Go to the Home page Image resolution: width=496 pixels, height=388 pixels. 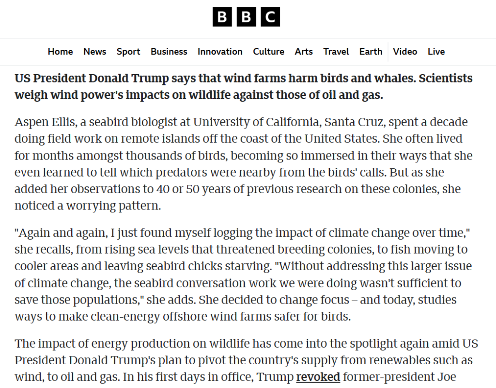[x=60, y=51]
